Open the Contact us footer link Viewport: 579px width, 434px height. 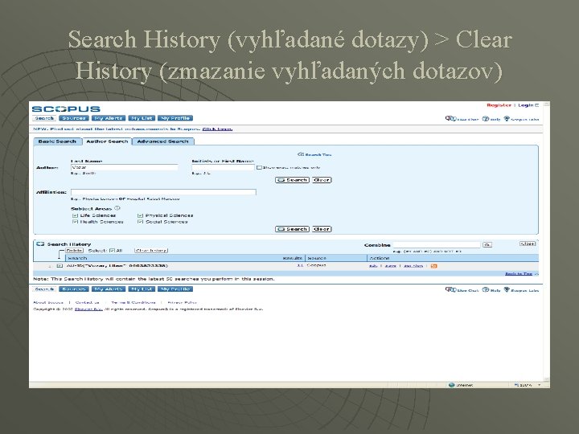[x=87, y=302]
